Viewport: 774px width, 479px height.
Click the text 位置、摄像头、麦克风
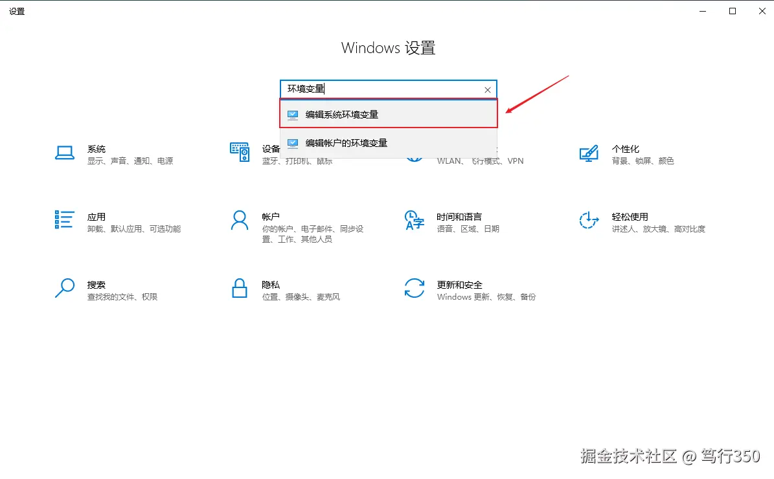point(301,297)
